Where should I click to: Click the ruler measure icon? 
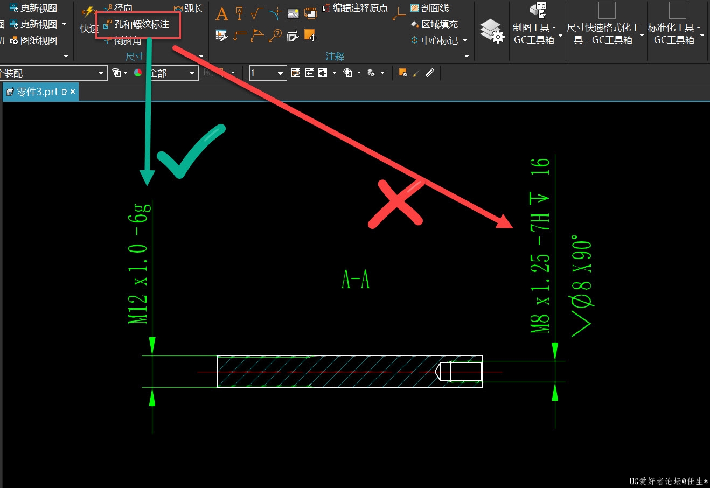click(x=429, y=73)
